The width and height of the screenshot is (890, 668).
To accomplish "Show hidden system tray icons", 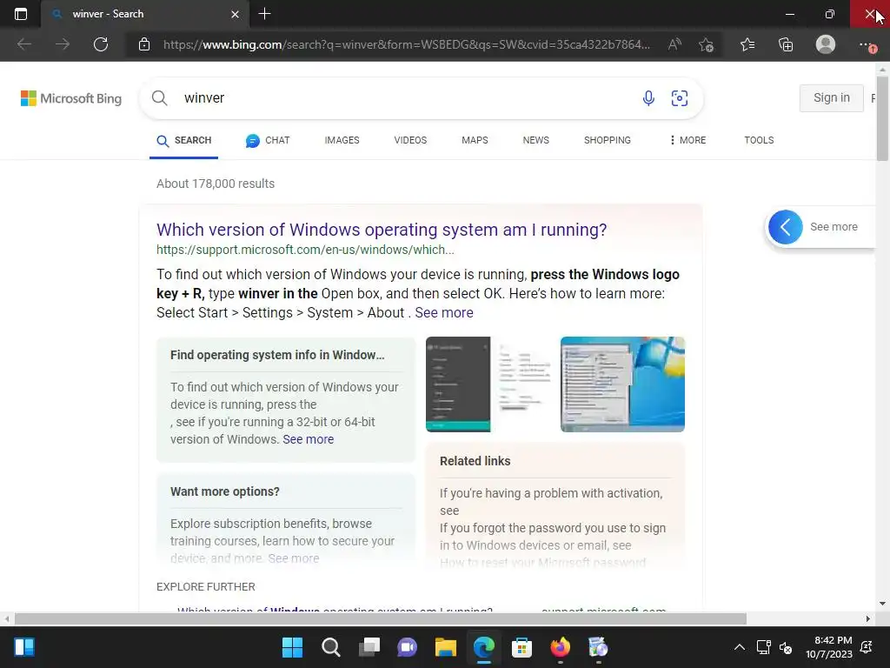I will click(x=740, y=647).
